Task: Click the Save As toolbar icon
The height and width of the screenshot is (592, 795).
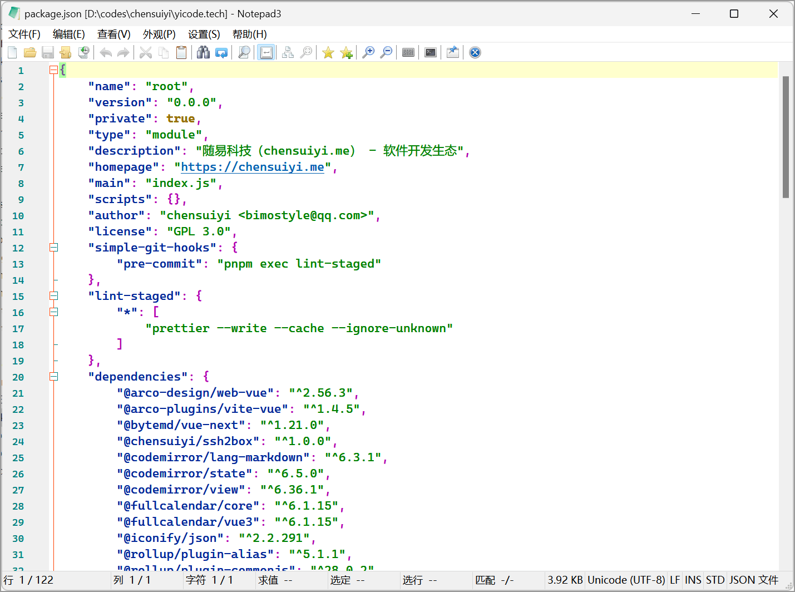Action: pyautogui.click(x=66, y=52)
